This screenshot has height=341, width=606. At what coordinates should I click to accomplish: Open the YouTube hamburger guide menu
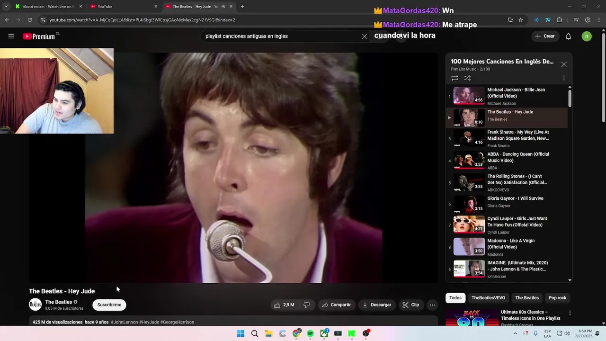click(x=11, y=36)
